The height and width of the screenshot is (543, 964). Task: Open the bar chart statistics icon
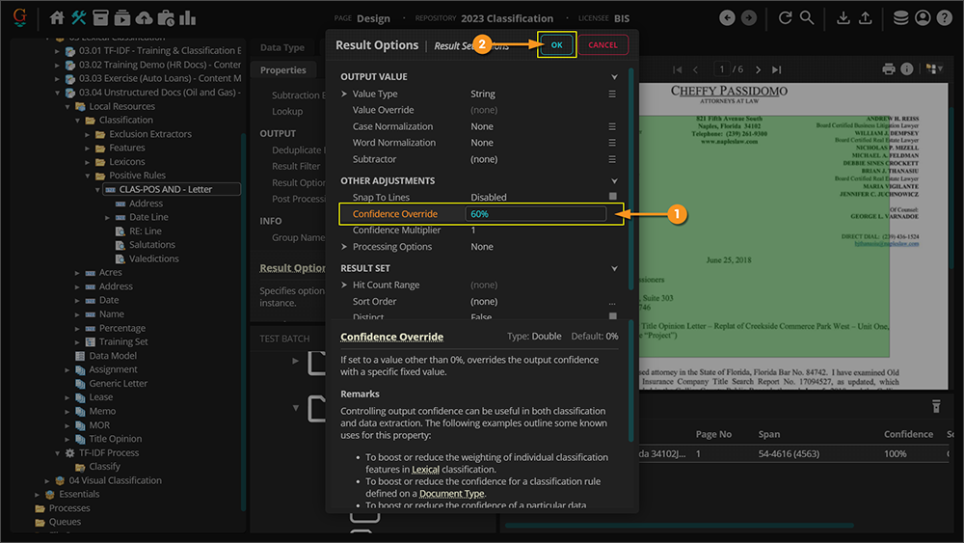point(187,17)
